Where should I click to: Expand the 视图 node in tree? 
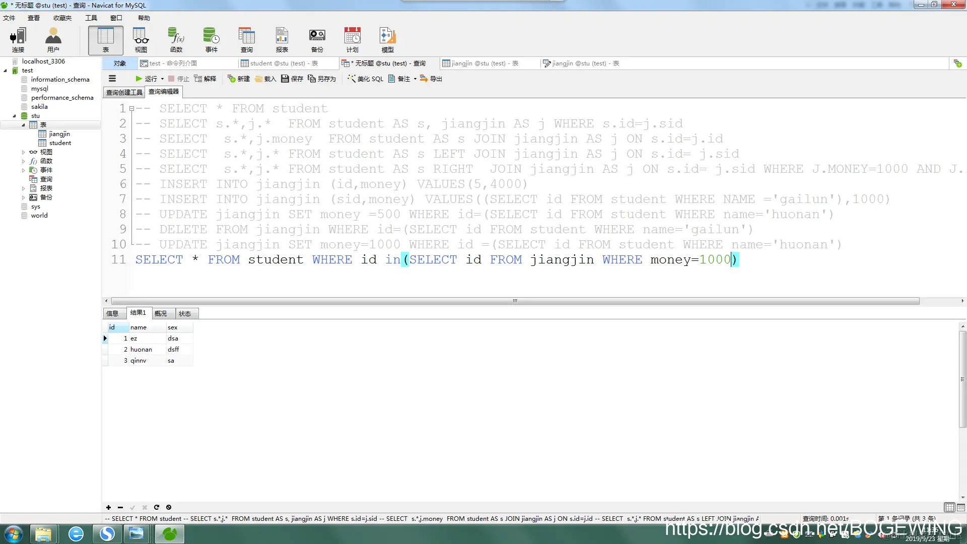pyautogui.click(x=23, y=152)
